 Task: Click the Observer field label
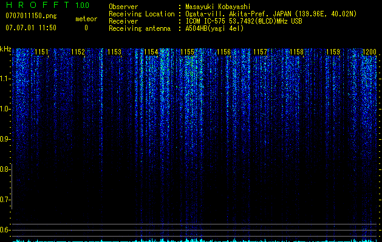coord(123,7)
